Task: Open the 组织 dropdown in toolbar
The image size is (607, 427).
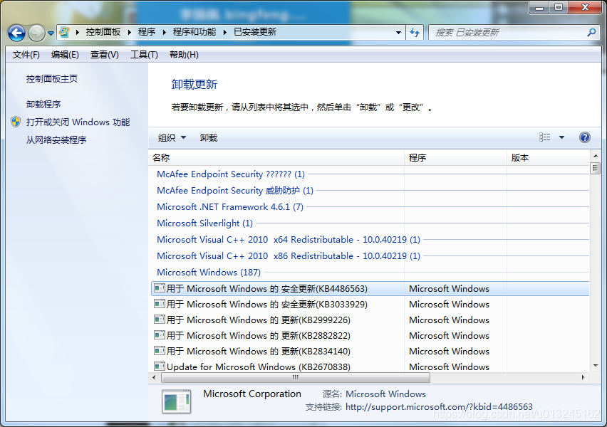Action: (x=172, y=137)
